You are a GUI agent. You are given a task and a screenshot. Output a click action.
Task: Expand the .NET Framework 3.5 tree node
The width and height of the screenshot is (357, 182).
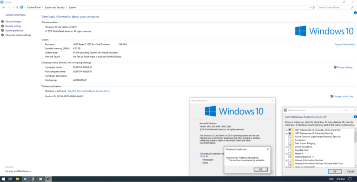tap(286, 130)
